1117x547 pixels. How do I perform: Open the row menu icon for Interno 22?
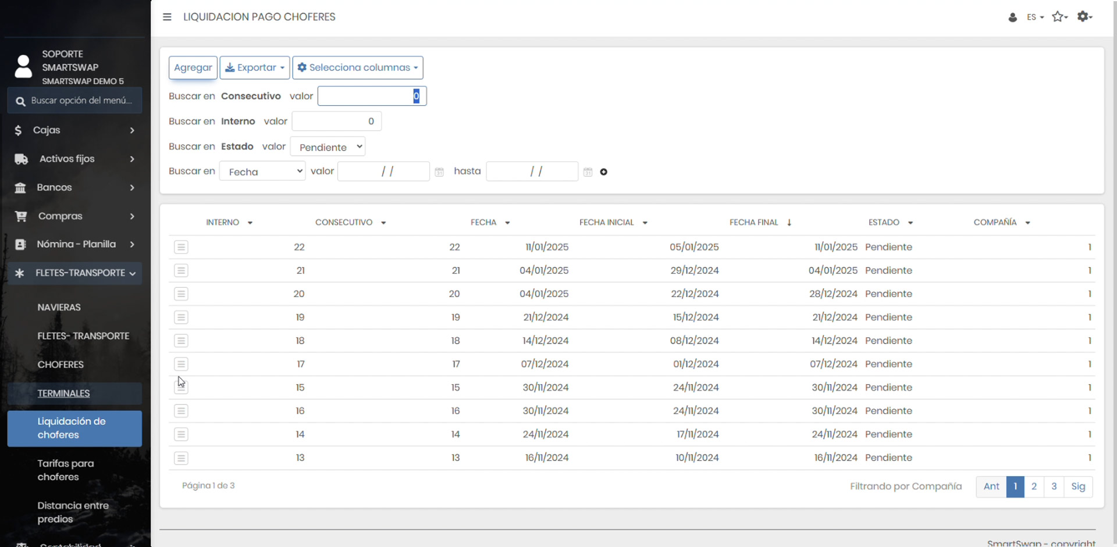(x=181, y=247)
